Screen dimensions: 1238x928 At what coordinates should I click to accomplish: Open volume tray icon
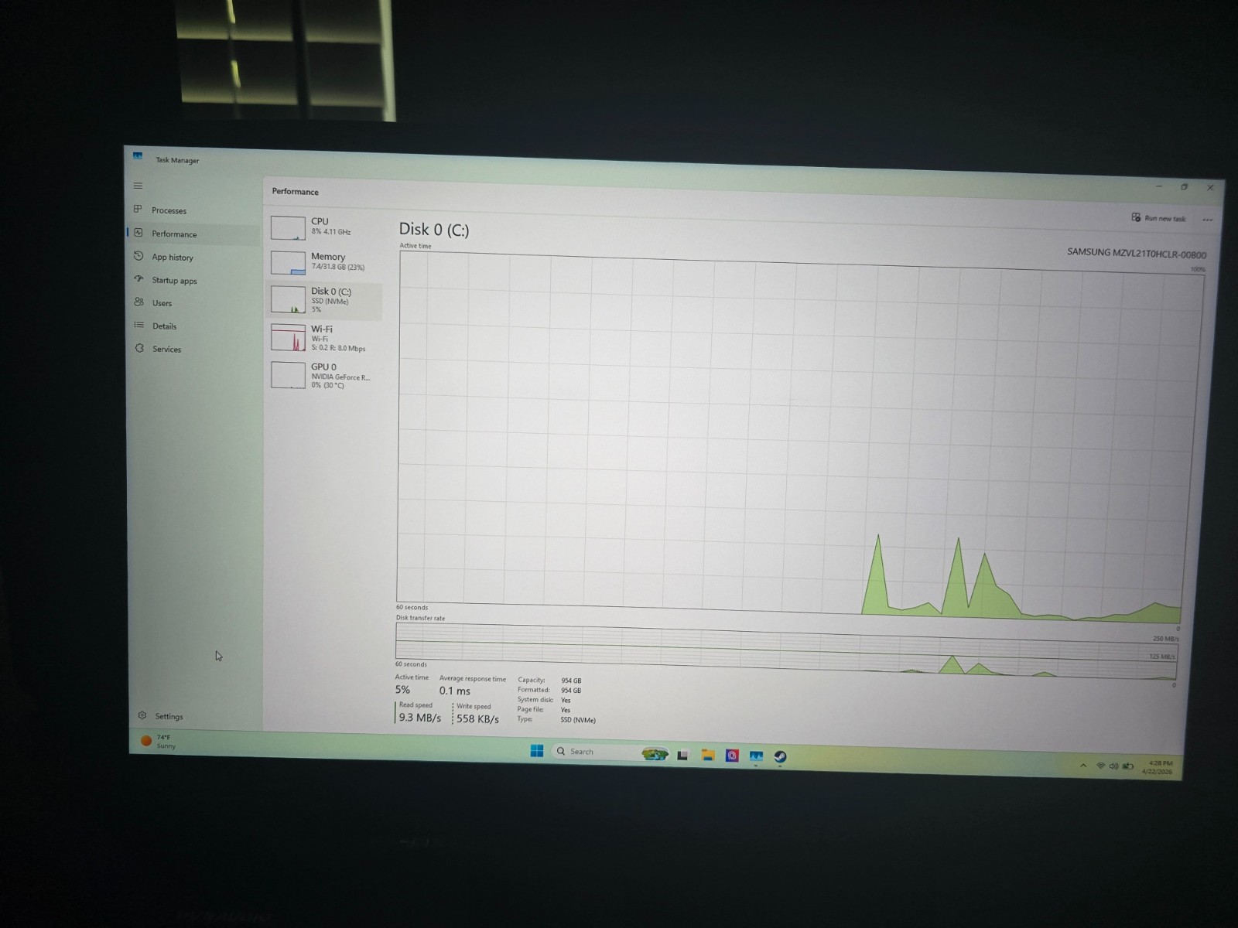pyautogui.click(x=1113, y=766)
